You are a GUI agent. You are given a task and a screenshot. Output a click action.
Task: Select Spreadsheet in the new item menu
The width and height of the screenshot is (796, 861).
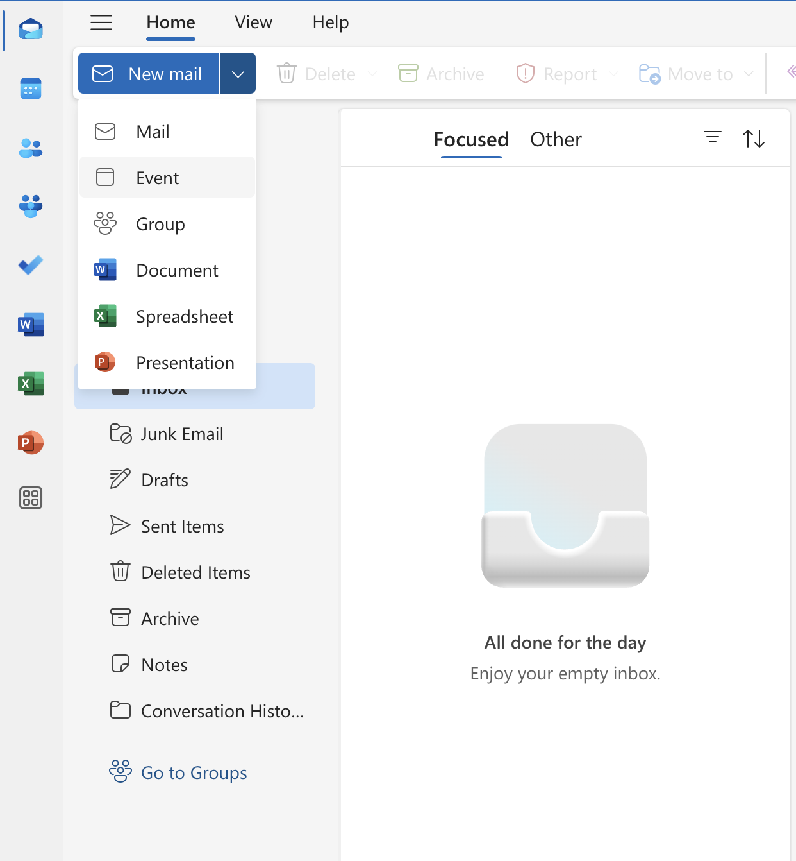pyautogui.click(x=185, y=316)
